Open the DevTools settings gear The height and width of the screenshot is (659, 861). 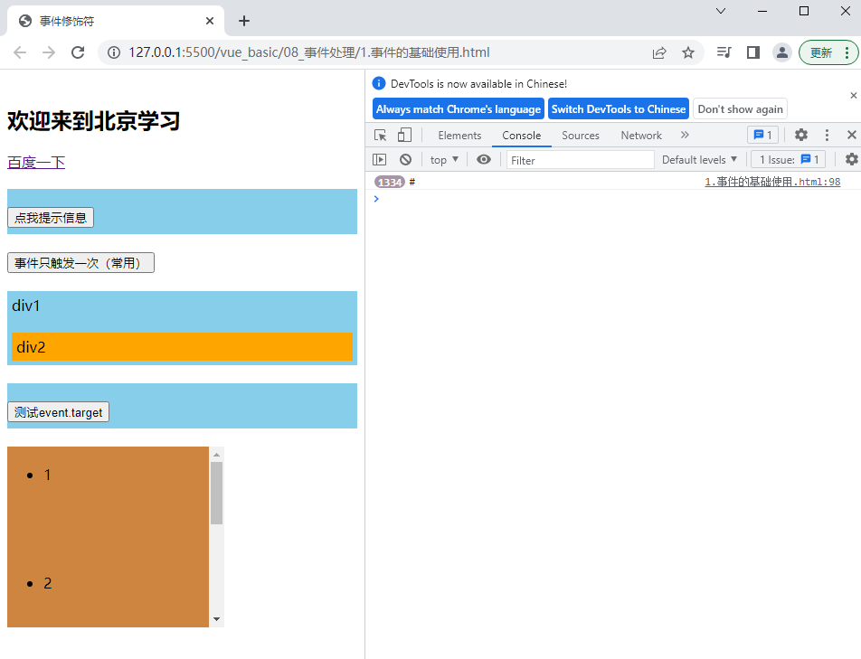[x=801, y=135]
